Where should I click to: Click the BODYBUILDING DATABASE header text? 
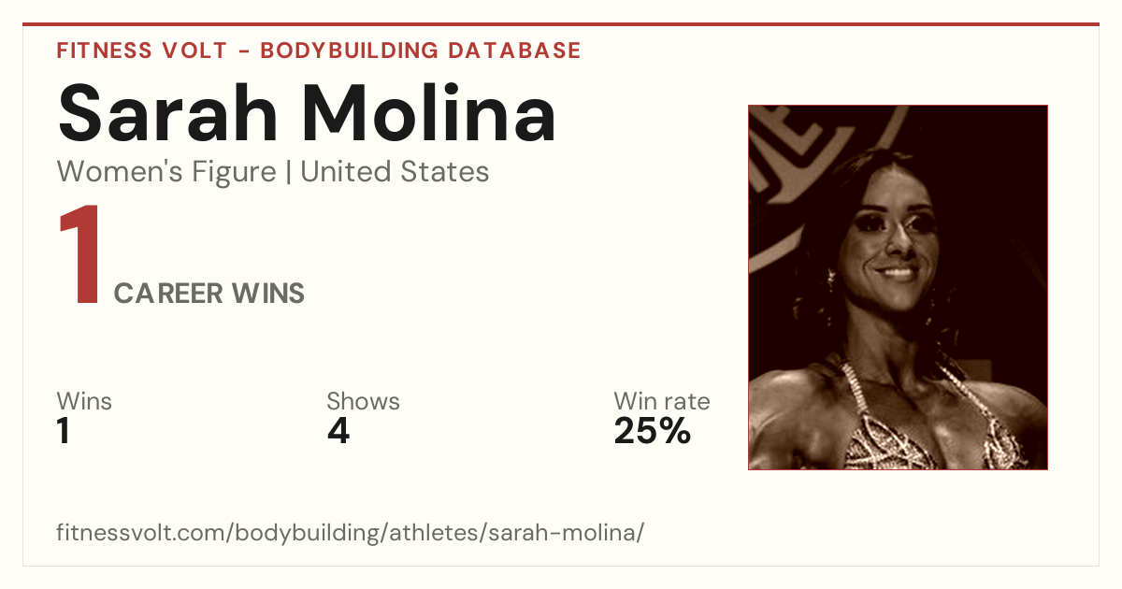421,50
